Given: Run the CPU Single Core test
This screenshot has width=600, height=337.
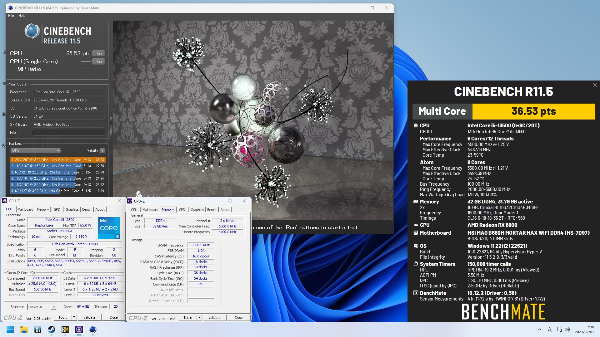Looking at the screenshot, I should point(99,61).
